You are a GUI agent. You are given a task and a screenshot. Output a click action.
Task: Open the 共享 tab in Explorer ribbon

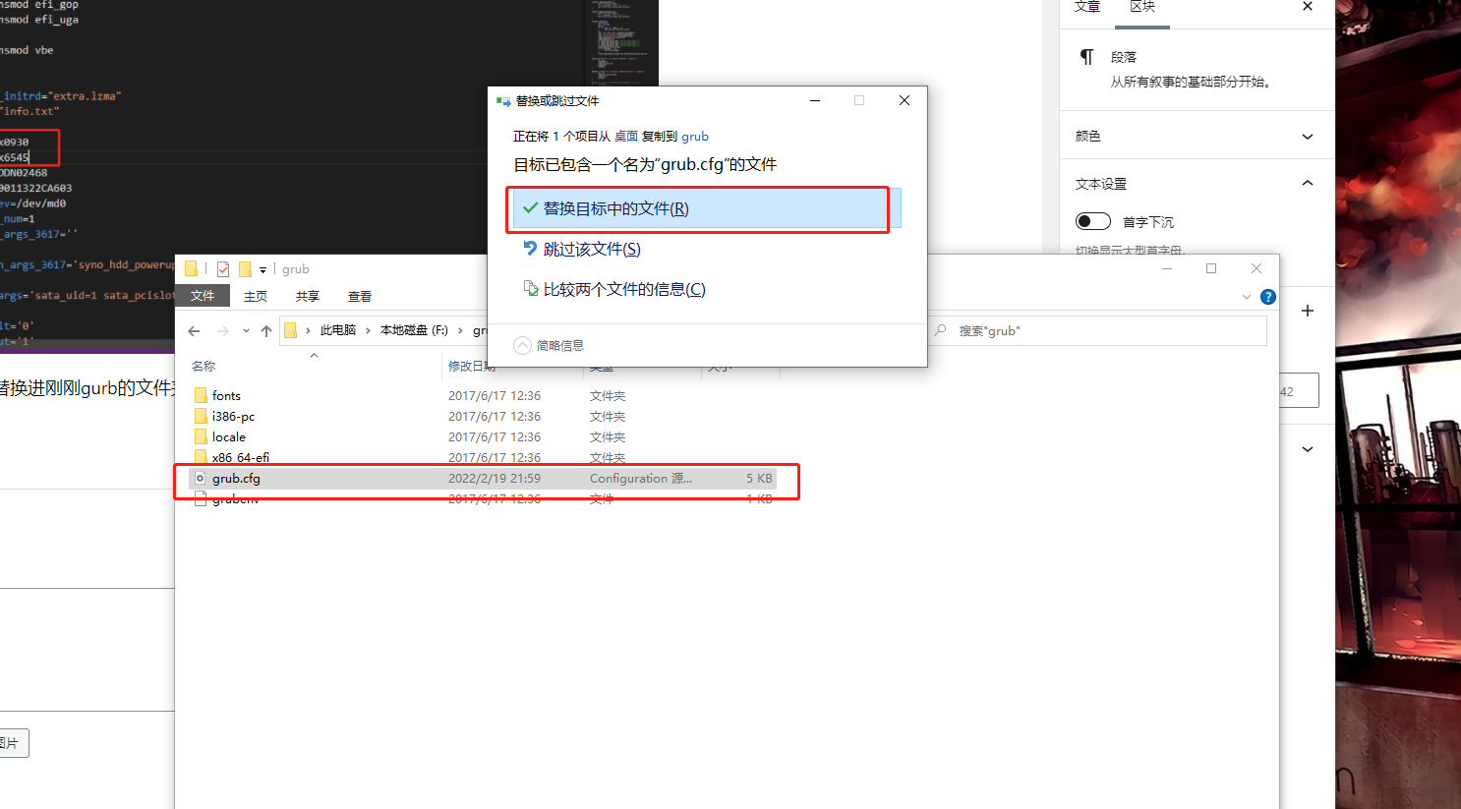308,296
